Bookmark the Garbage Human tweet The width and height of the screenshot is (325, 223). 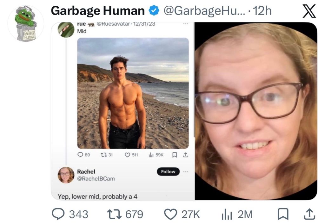(x=283, y=214)
